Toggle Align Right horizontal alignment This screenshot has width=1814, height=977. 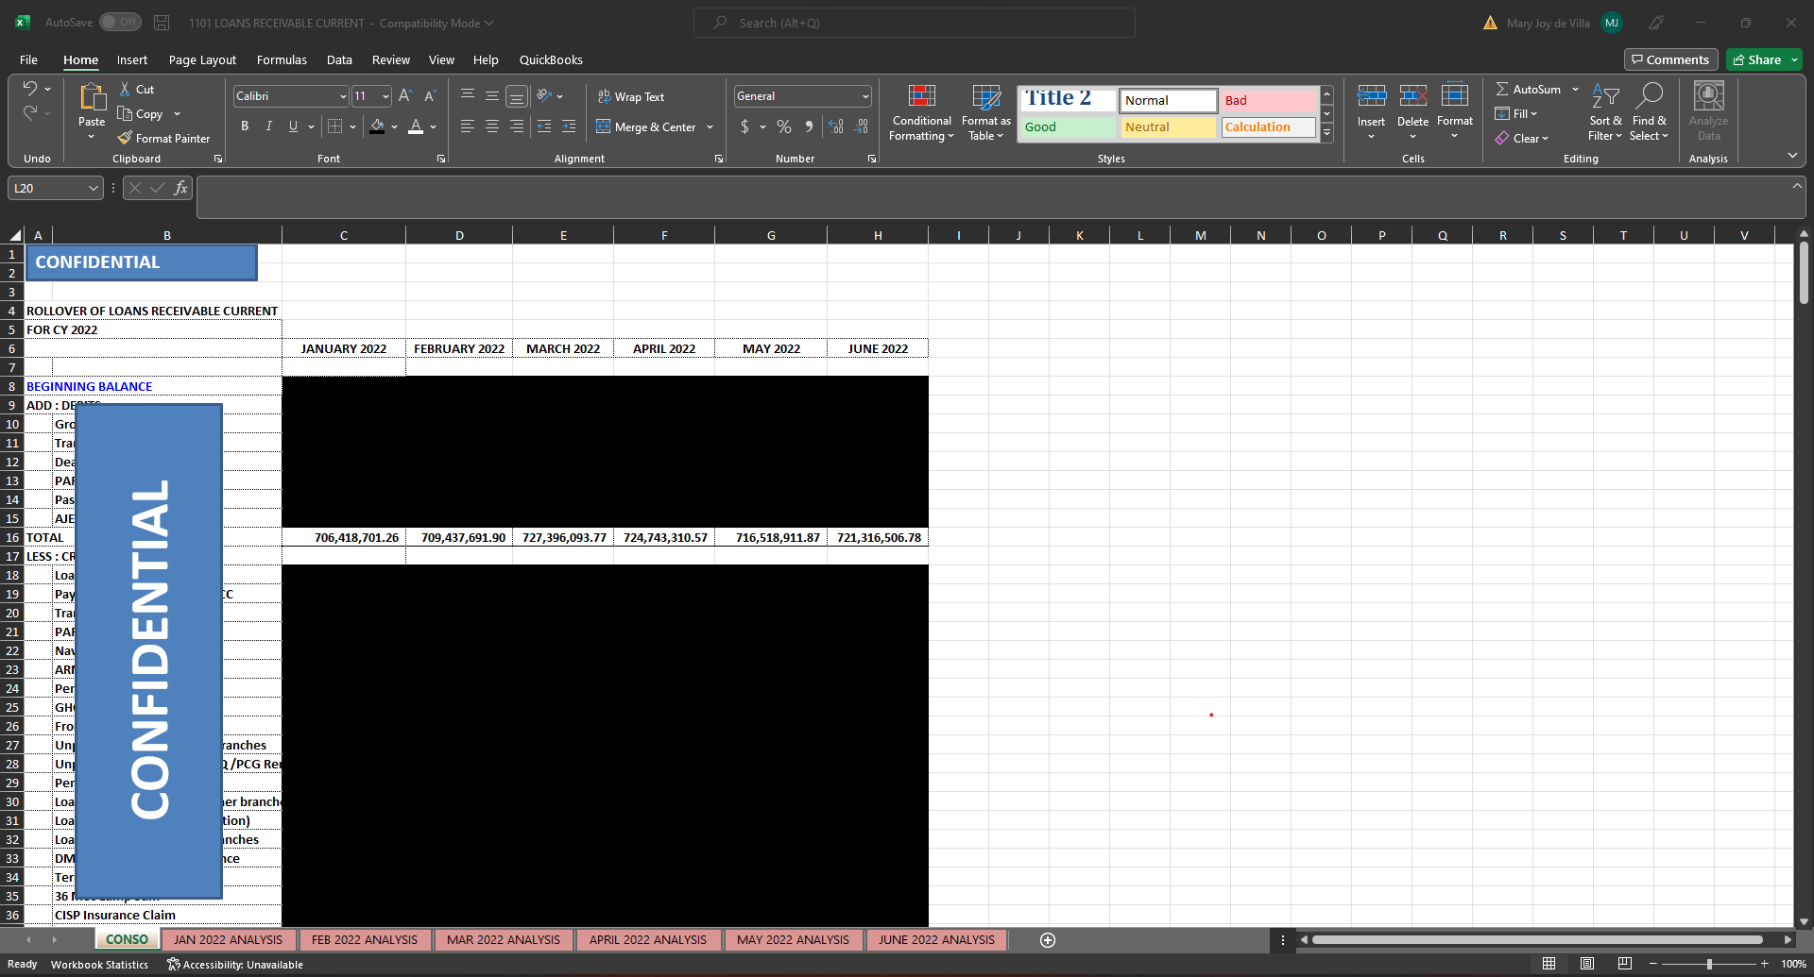pos(516,126)
